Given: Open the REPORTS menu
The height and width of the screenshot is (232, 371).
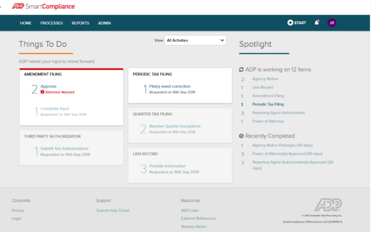Looking at the screenshot, I should click(81, 23).
